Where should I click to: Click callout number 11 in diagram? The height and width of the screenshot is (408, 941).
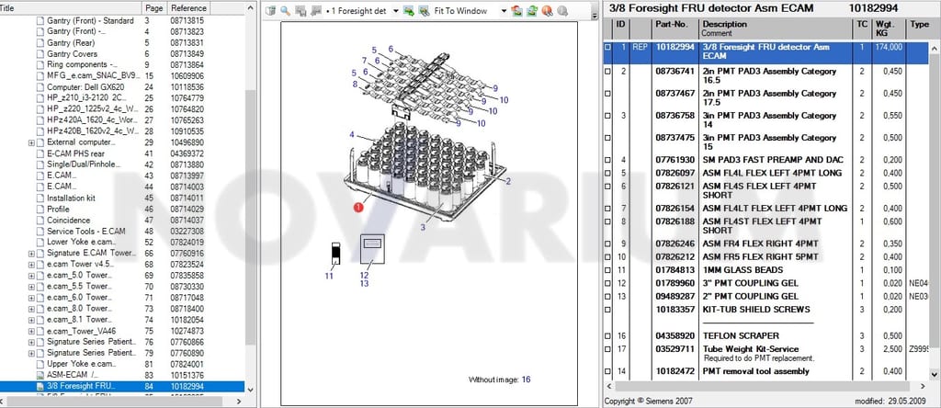(x=329, y=276)
